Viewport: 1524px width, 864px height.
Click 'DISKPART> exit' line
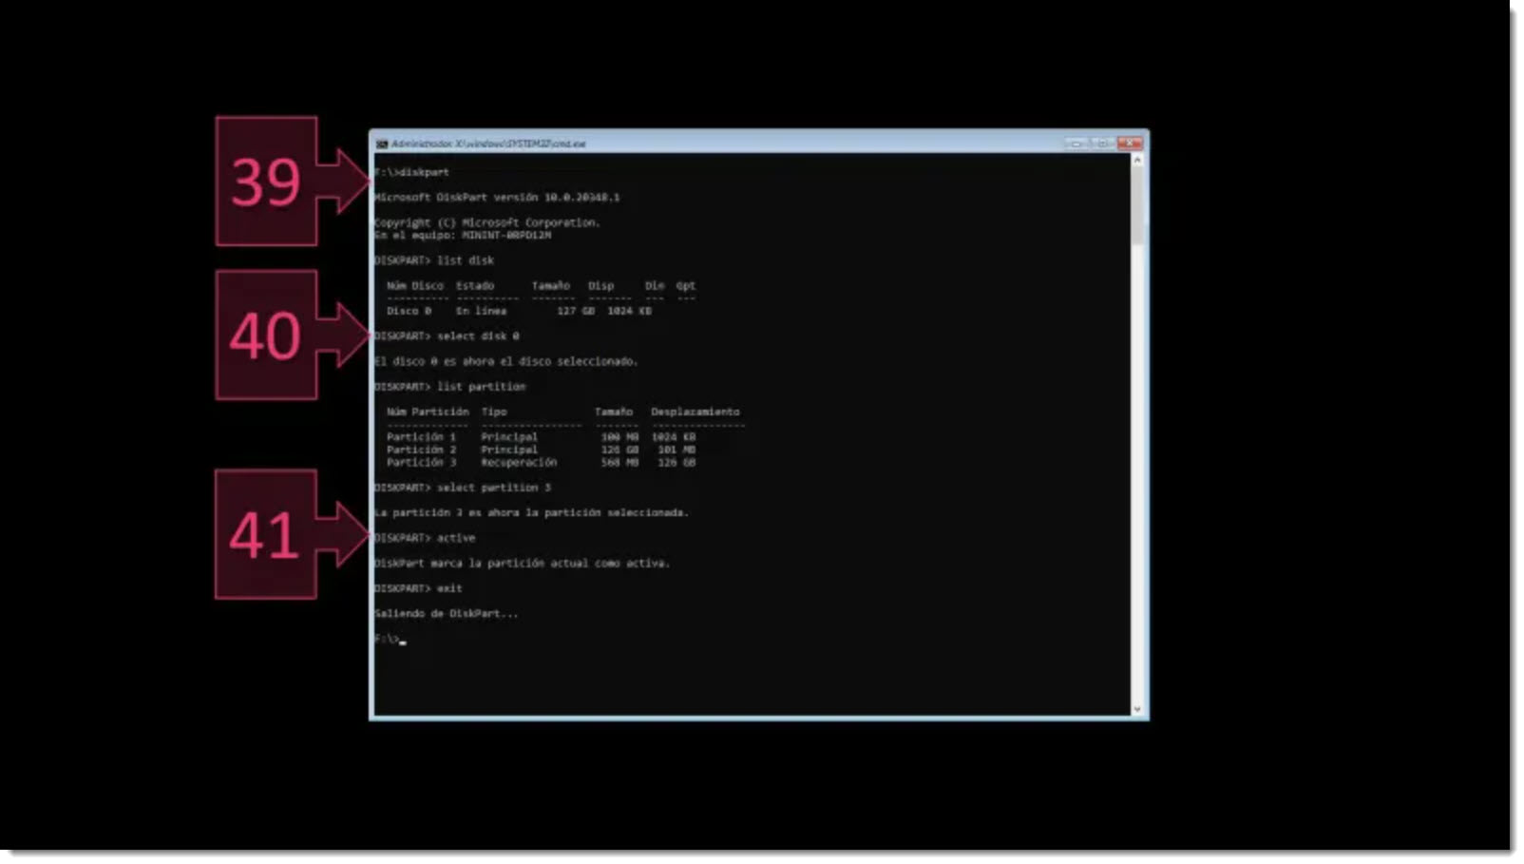tap(418, 588)
